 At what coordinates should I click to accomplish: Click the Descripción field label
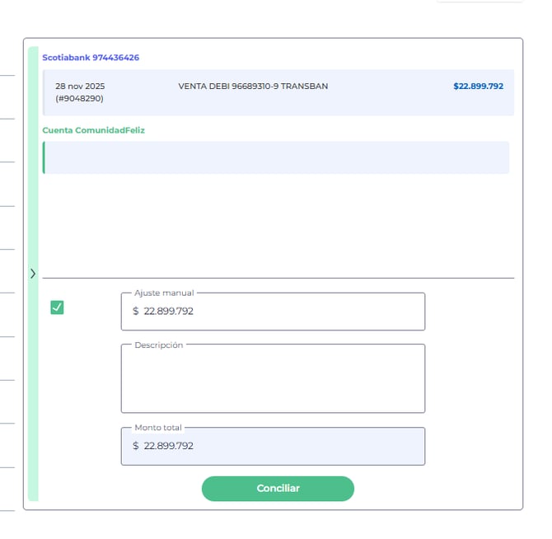point(158,344)
